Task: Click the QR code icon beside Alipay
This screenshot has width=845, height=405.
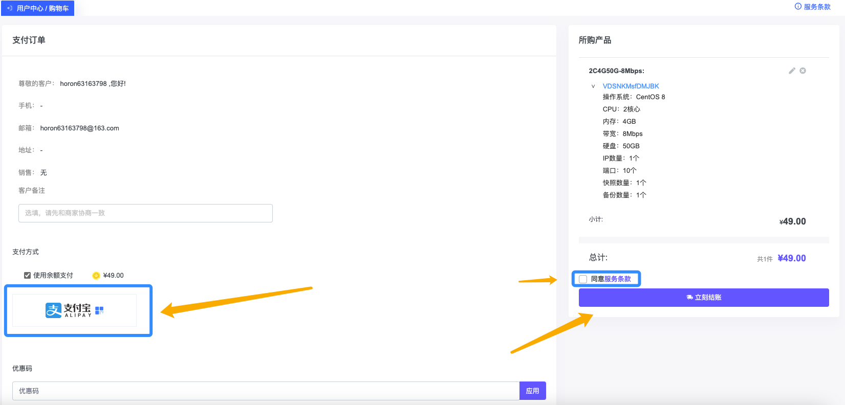Action: pyautogui.click(x=99, y=310)
